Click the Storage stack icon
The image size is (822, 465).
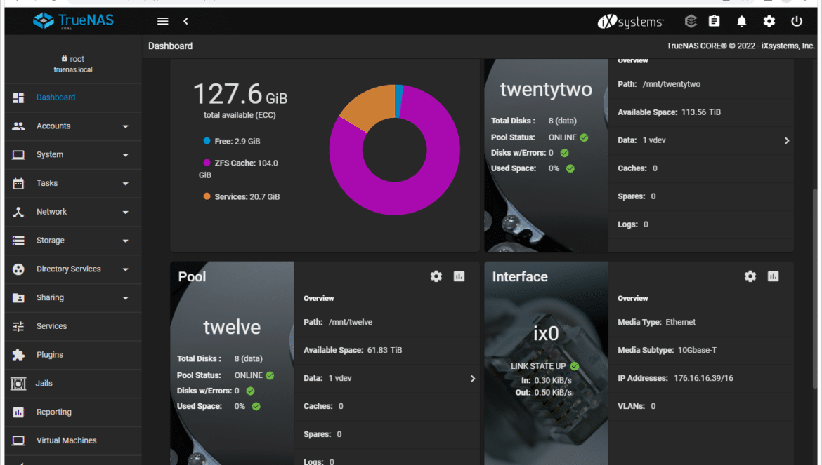click(x=18, y=241)
